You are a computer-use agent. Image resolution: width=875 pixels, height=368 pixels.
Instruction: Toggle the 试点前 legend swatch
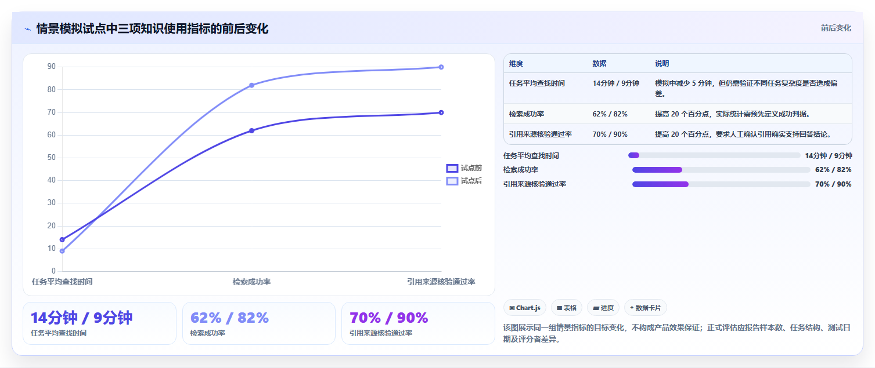point(452,168)
